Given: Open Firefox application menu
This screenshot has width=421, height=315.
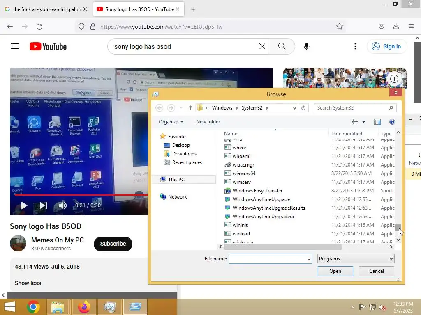Looking at the screenshot, I should tap(411, 27).
